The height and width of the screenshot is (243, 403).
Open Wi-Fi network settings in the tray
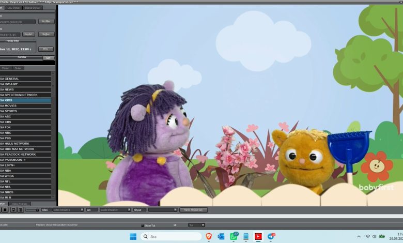[x=368, y=236]
